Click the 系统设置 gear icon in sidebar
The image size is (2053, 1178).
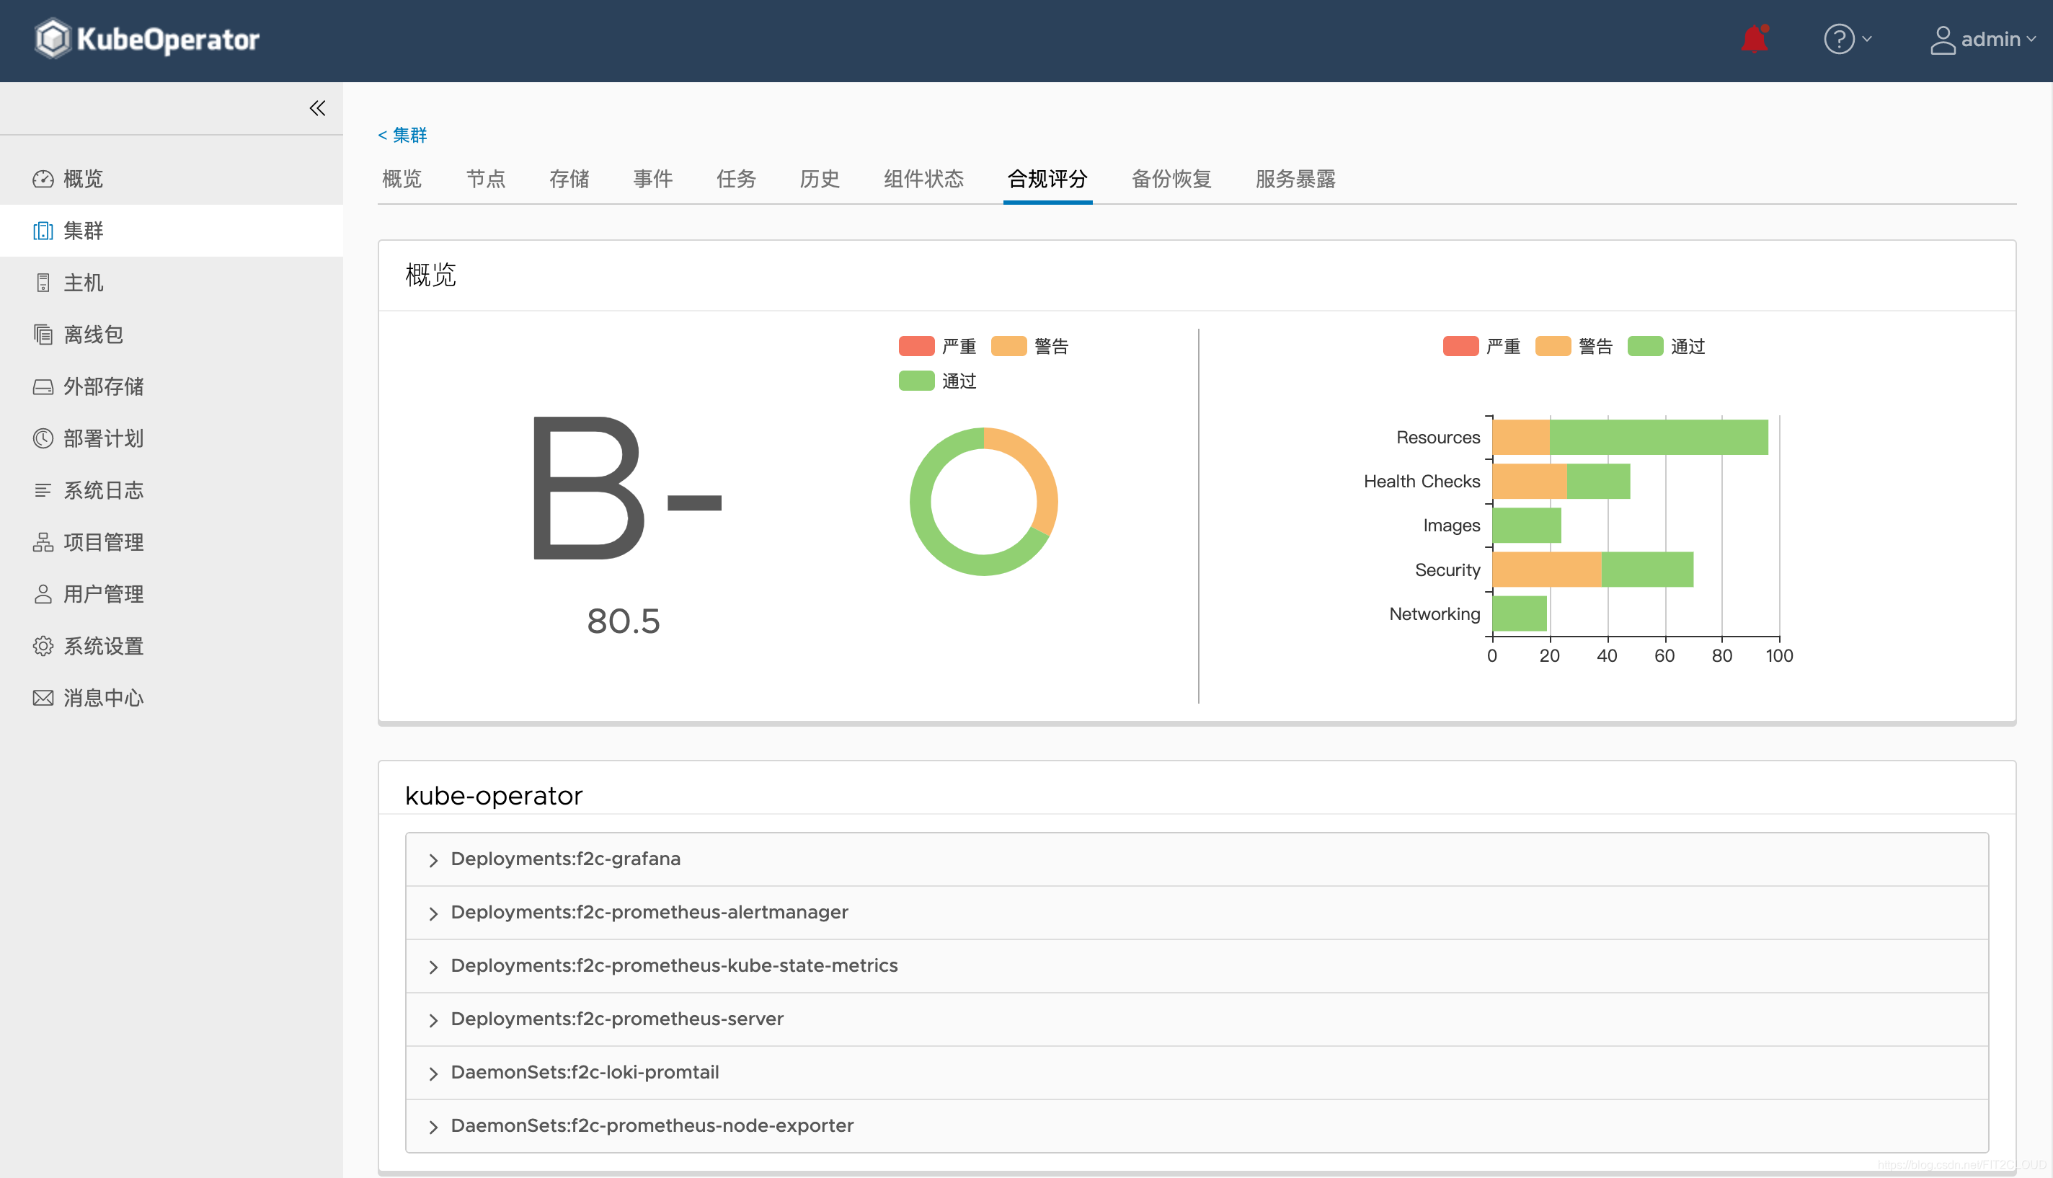pyautogui.click(x=43, y=646)
